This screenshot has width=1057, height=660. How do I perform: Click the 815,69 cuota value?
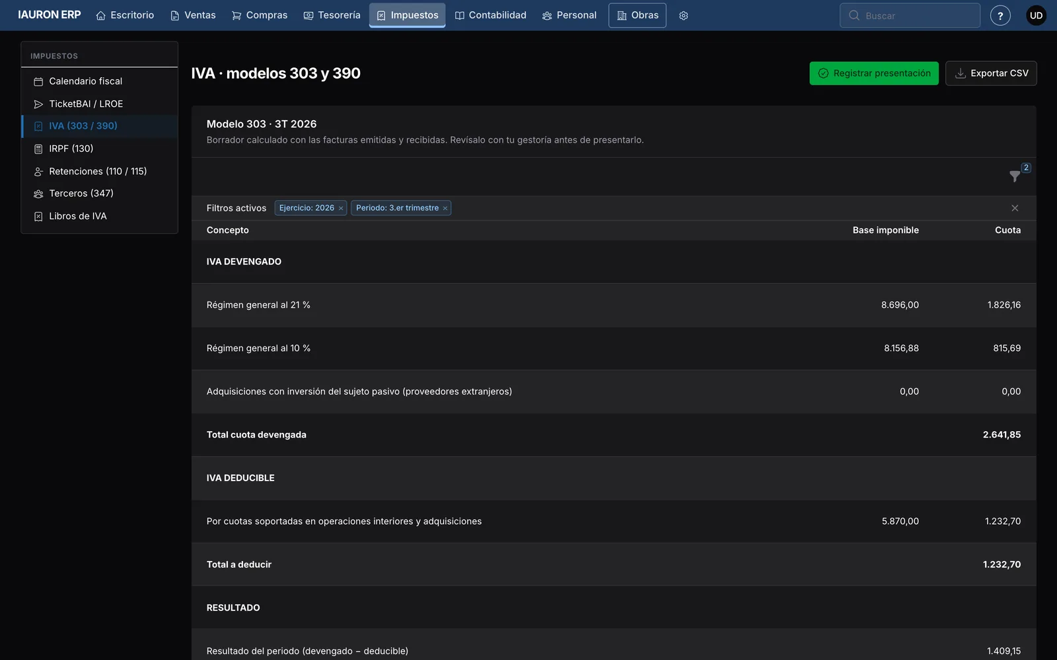coord(1007,348)
